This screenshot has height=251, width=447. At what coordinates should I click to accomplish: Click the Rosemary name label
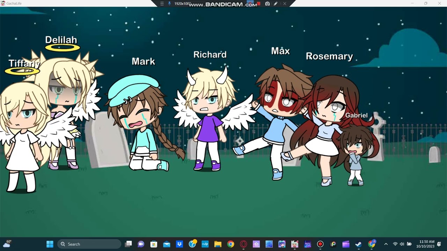coord(329,56)
